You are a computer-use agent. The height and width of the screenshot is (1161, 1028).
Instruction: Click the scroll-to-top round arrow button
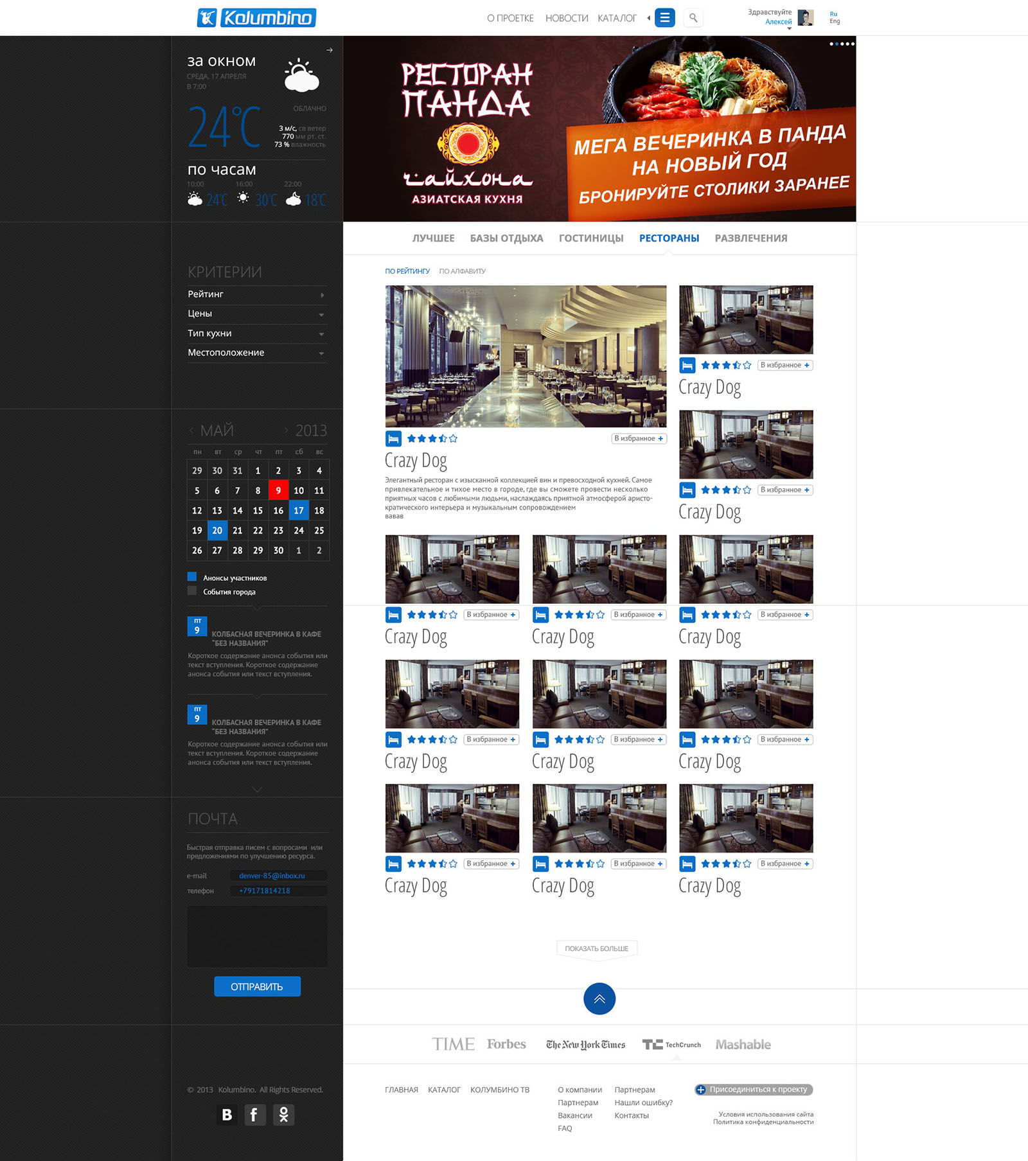[599, 998]
